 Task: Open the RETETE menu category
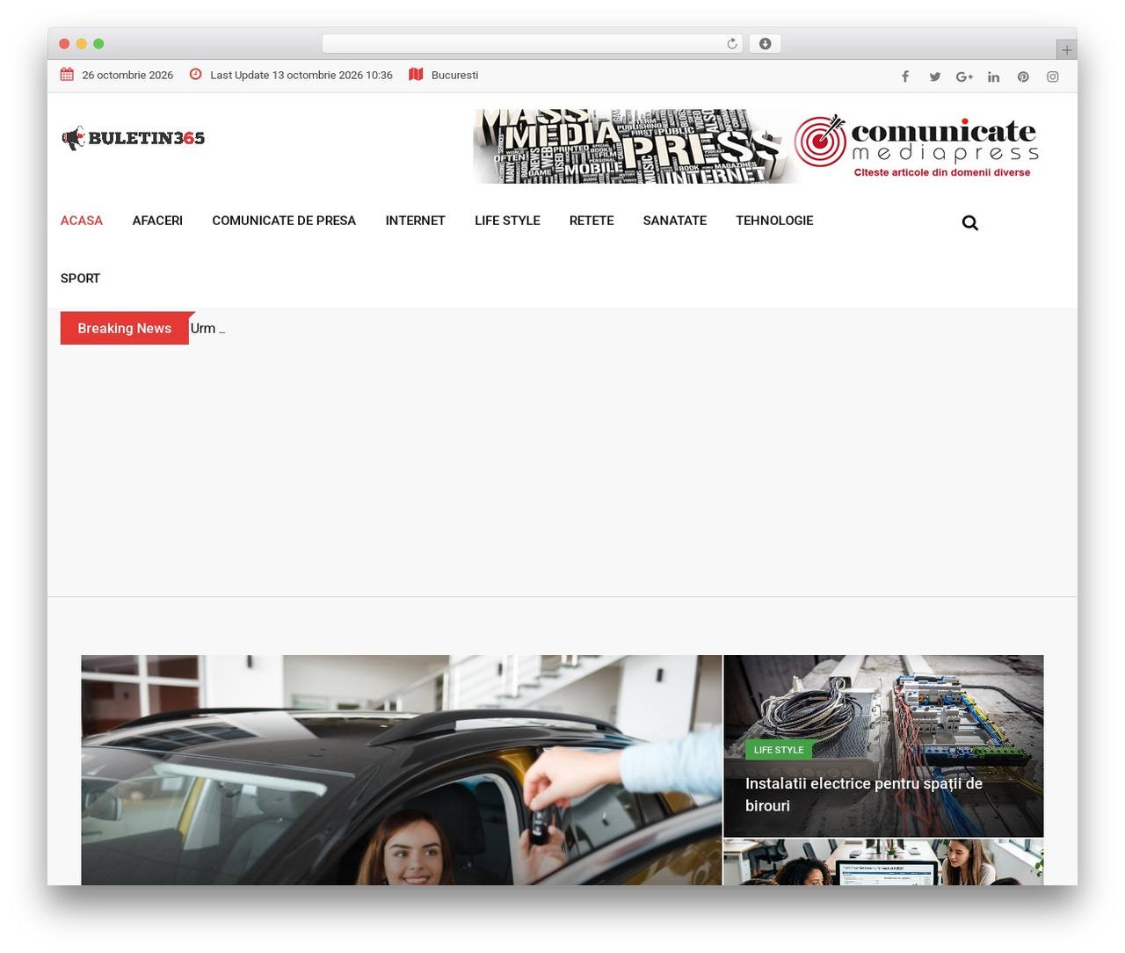(592, 221)
